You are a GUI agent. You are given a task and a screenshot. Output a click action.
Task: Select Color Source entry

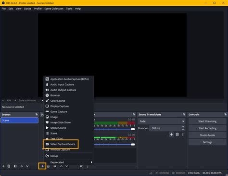tap(69, 101)
